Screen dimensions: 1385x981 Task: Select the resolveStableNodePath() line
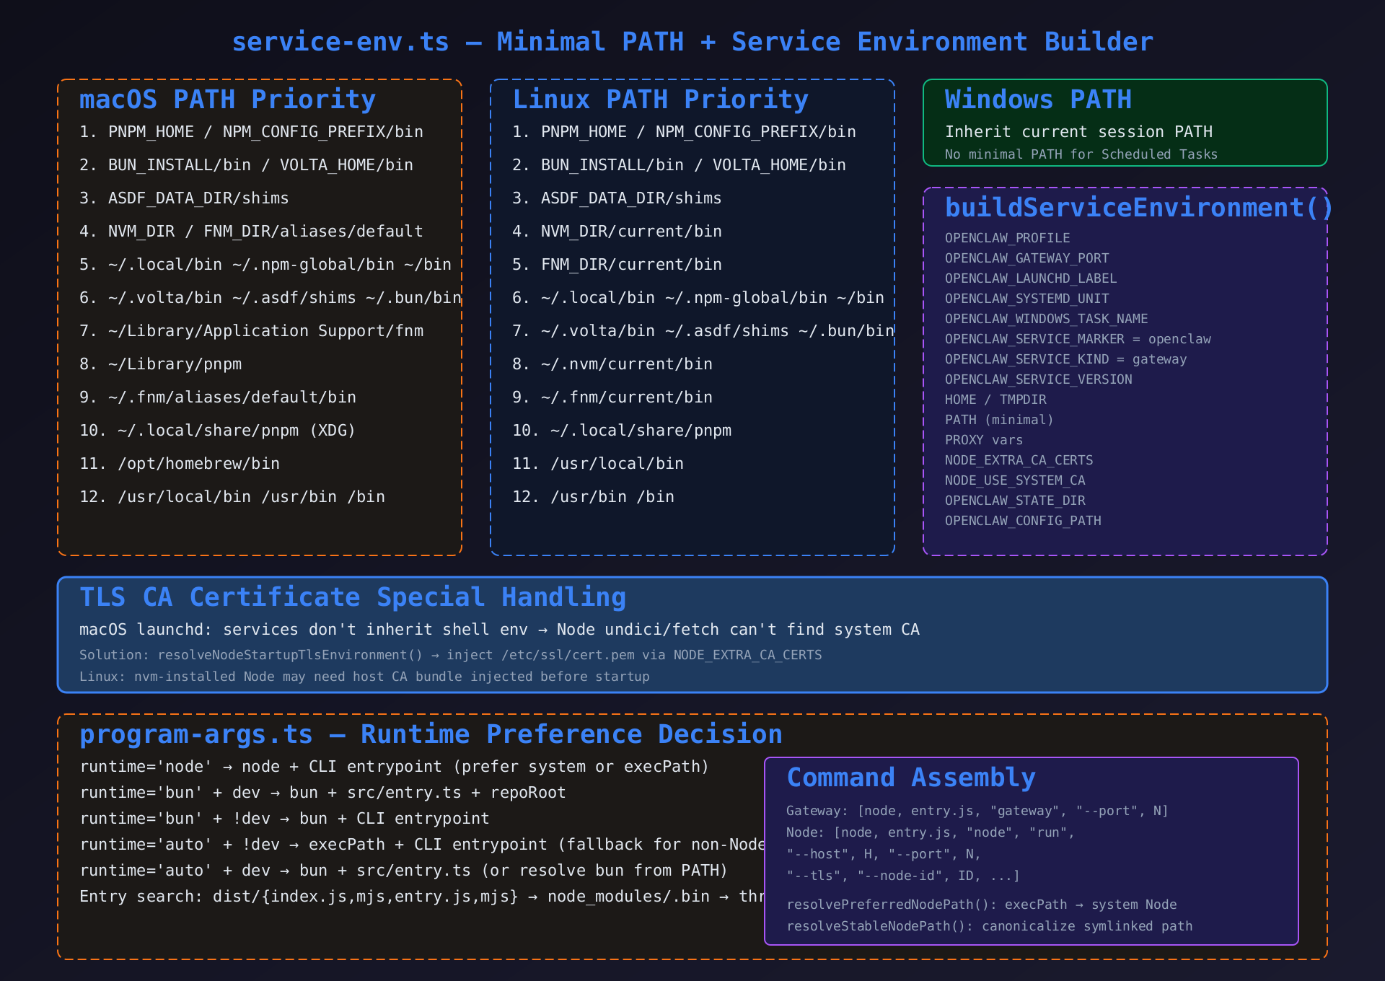pyautogui.click(x=989, y=926)
